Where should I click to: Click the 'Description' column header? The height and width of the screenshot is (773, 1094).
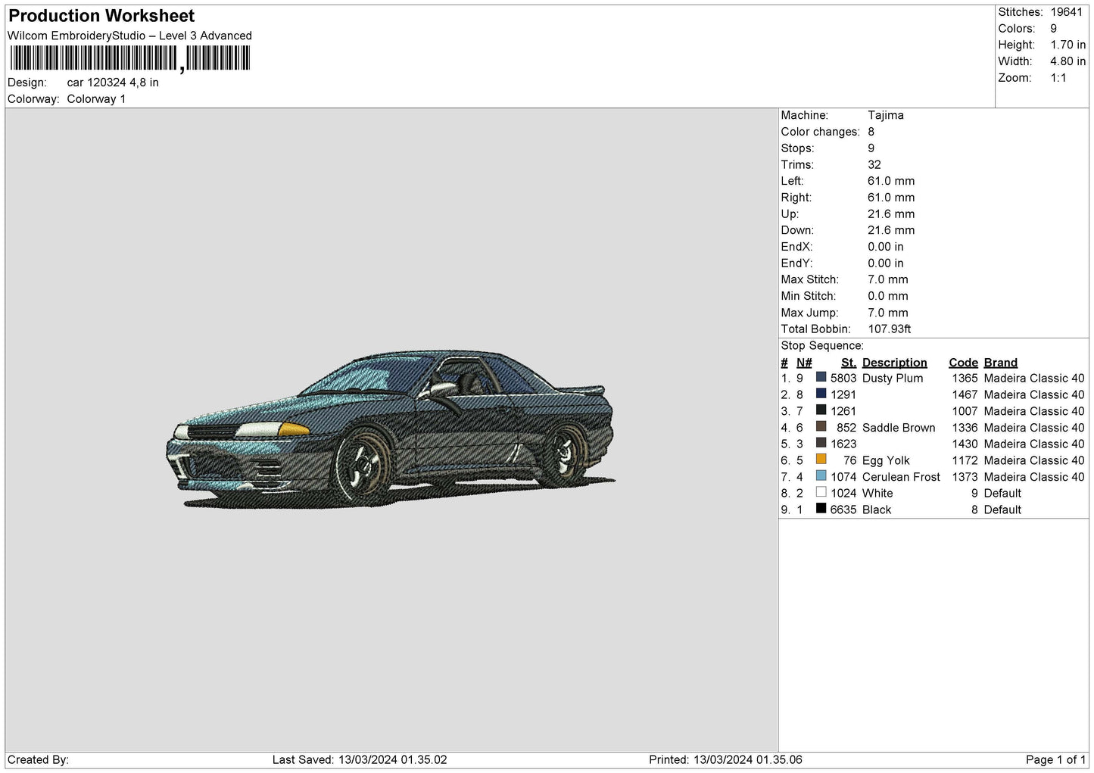[895, 363]
